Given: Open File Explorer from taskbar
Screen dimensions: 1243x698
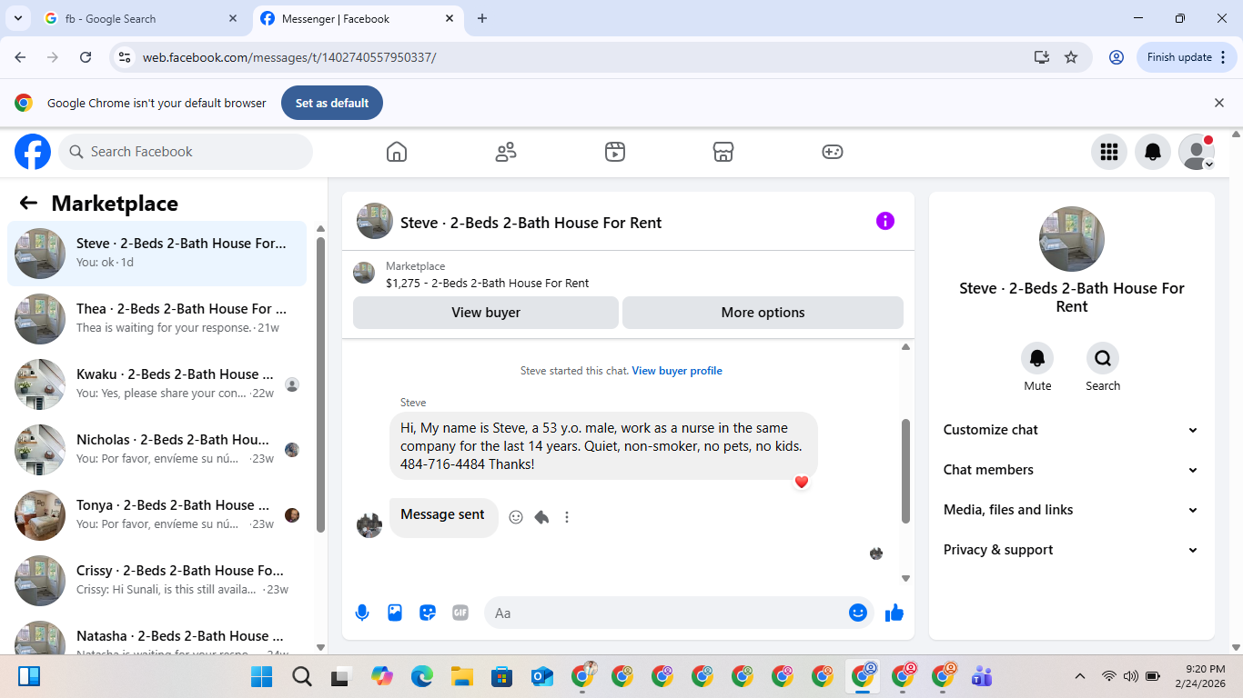Looking at the screenshot, I should pos(462,676).
